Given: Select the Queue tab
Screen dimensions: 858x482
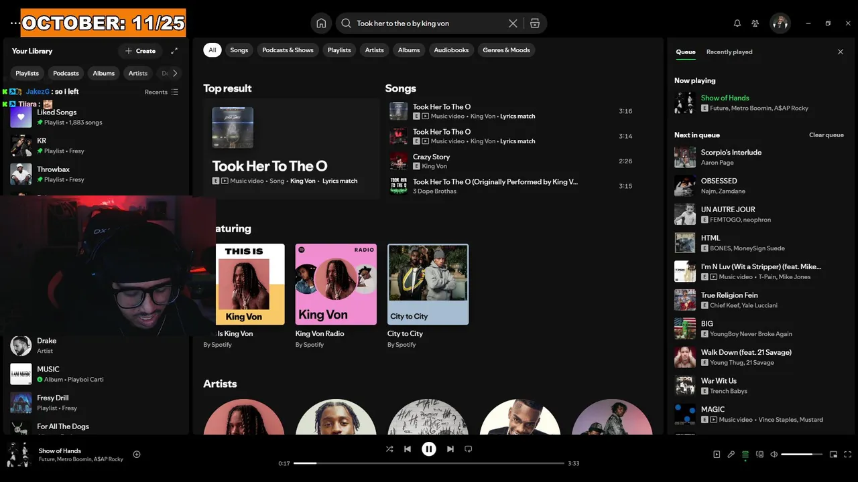Looking at the screenshot, I should click(x=686, y=52).
